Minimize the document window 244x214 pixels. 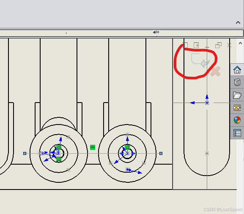(207, 47)
